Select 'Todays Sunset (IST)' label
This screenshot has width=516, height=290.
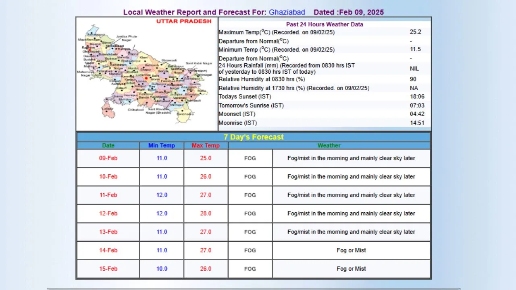[x=245, y=97]
